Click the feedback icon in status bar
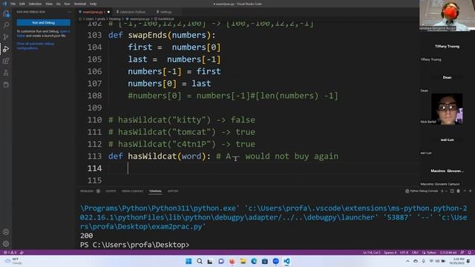Viewport: 475px width, 267px height. (x=462, y=252)
